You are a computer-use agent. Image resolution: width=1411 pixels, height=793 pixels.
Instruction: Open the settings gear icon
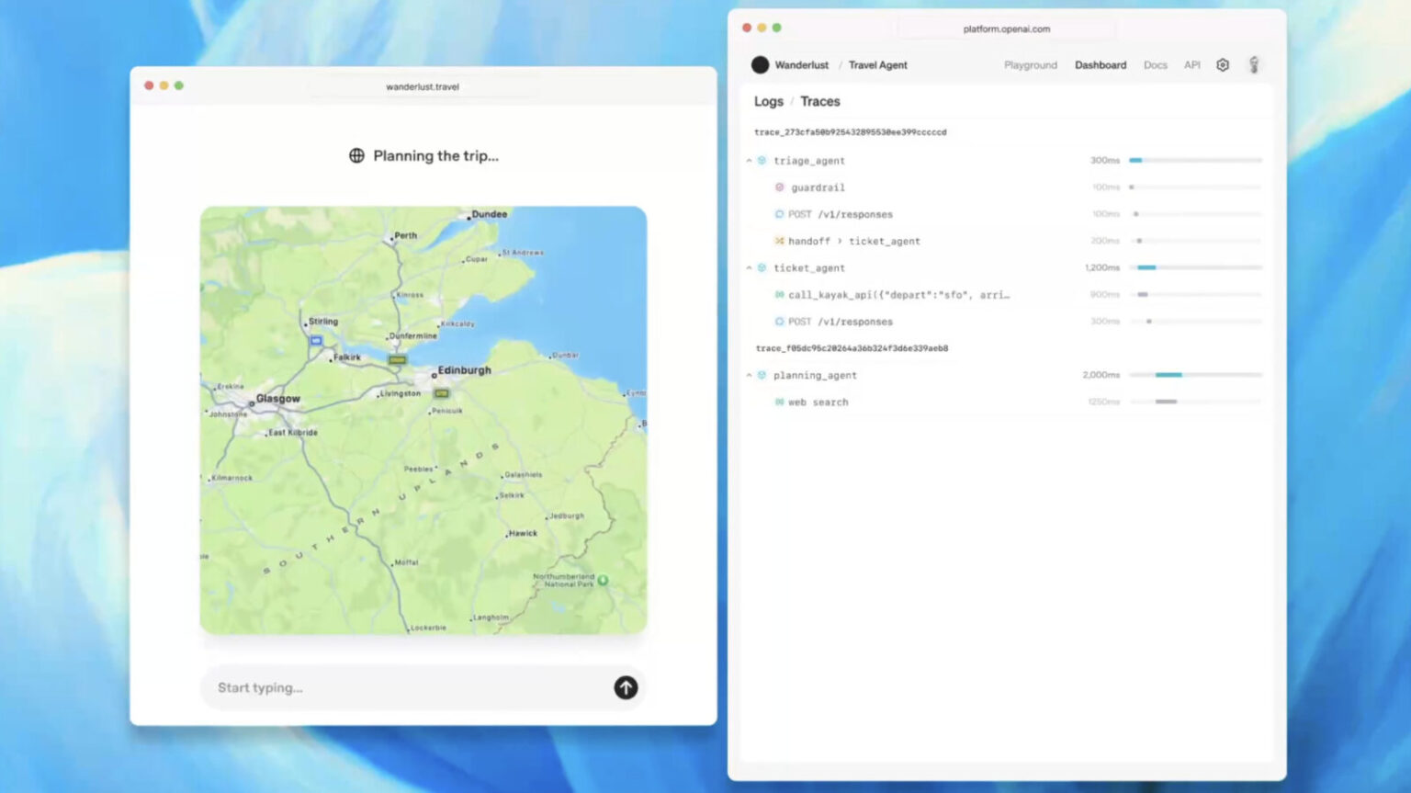coord(1223,65)
